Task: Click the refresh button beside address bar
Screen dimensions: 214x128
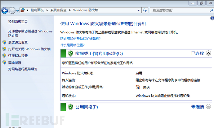Action: pyautogui.click(x=145, y=10)
